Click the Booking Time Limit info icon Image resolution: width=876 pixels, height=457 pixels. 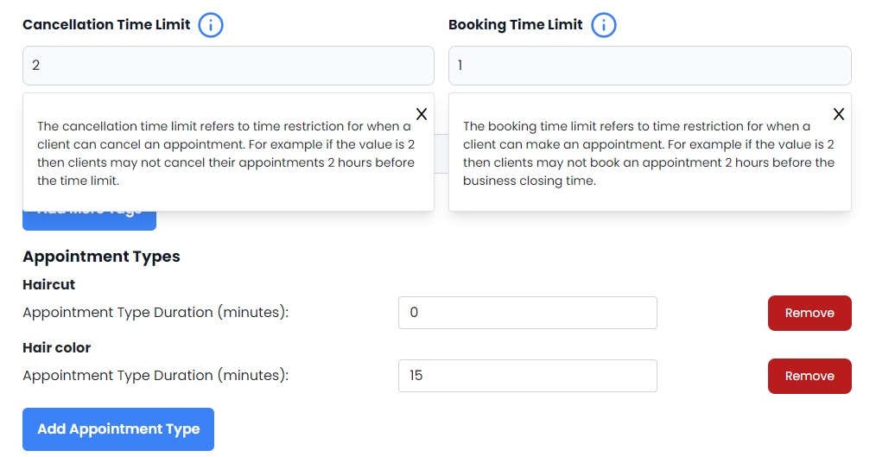(x=603, y=25)
